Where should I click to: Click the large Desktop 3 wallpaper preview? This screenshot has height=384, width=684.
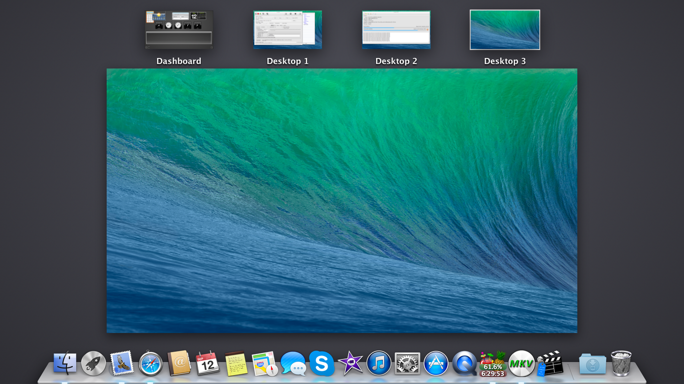[x=342, y=200]
